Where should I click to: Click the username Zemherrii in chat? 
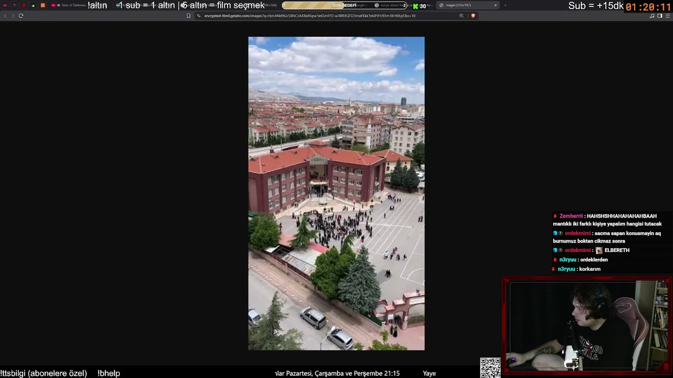coord(571,216)
